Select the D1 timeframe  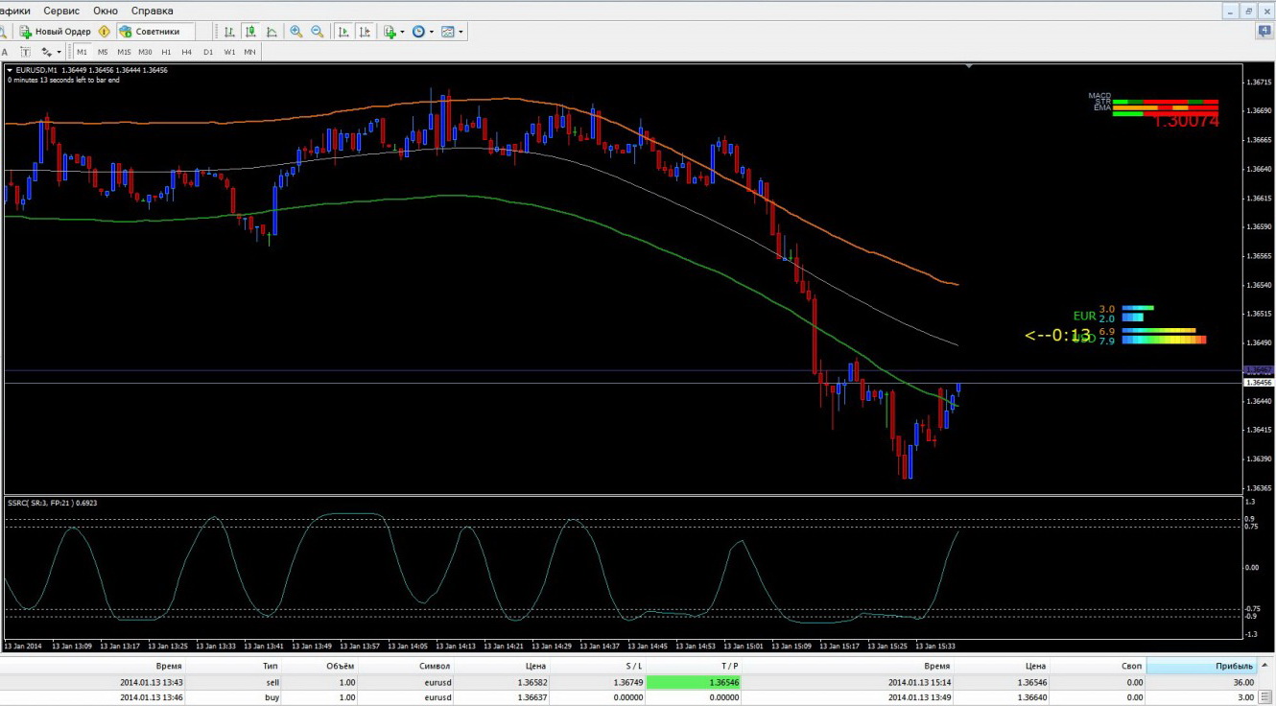pos(208,52)
